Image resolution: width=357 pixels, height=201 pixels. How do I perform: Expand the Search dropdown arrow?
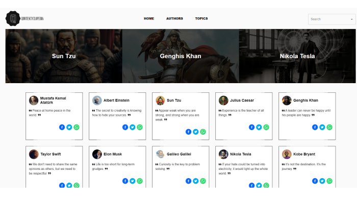point(351,19)
